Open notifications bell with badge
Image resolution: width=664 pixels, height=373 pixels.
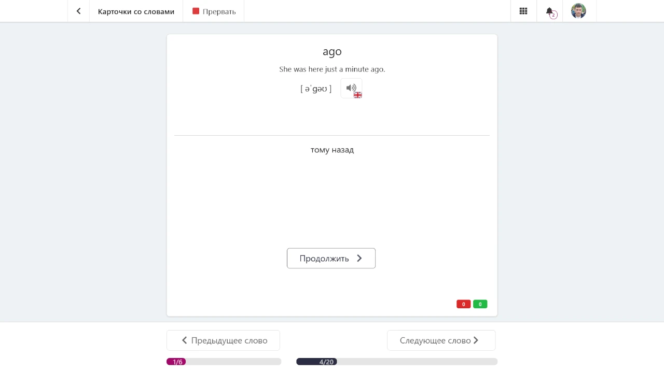click(x=550, y=11)
